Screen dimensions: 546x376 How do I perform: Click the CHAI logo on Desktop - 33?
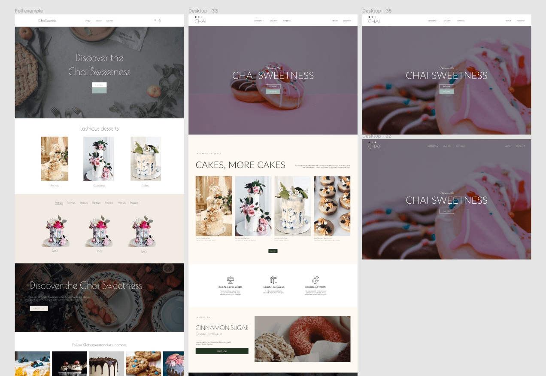click(200, 21)
